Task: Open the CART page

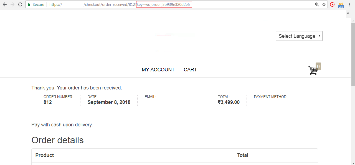Action: tap(190, 70)
